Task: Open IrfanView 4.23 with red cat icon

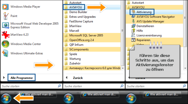Action: coord(16,35)
